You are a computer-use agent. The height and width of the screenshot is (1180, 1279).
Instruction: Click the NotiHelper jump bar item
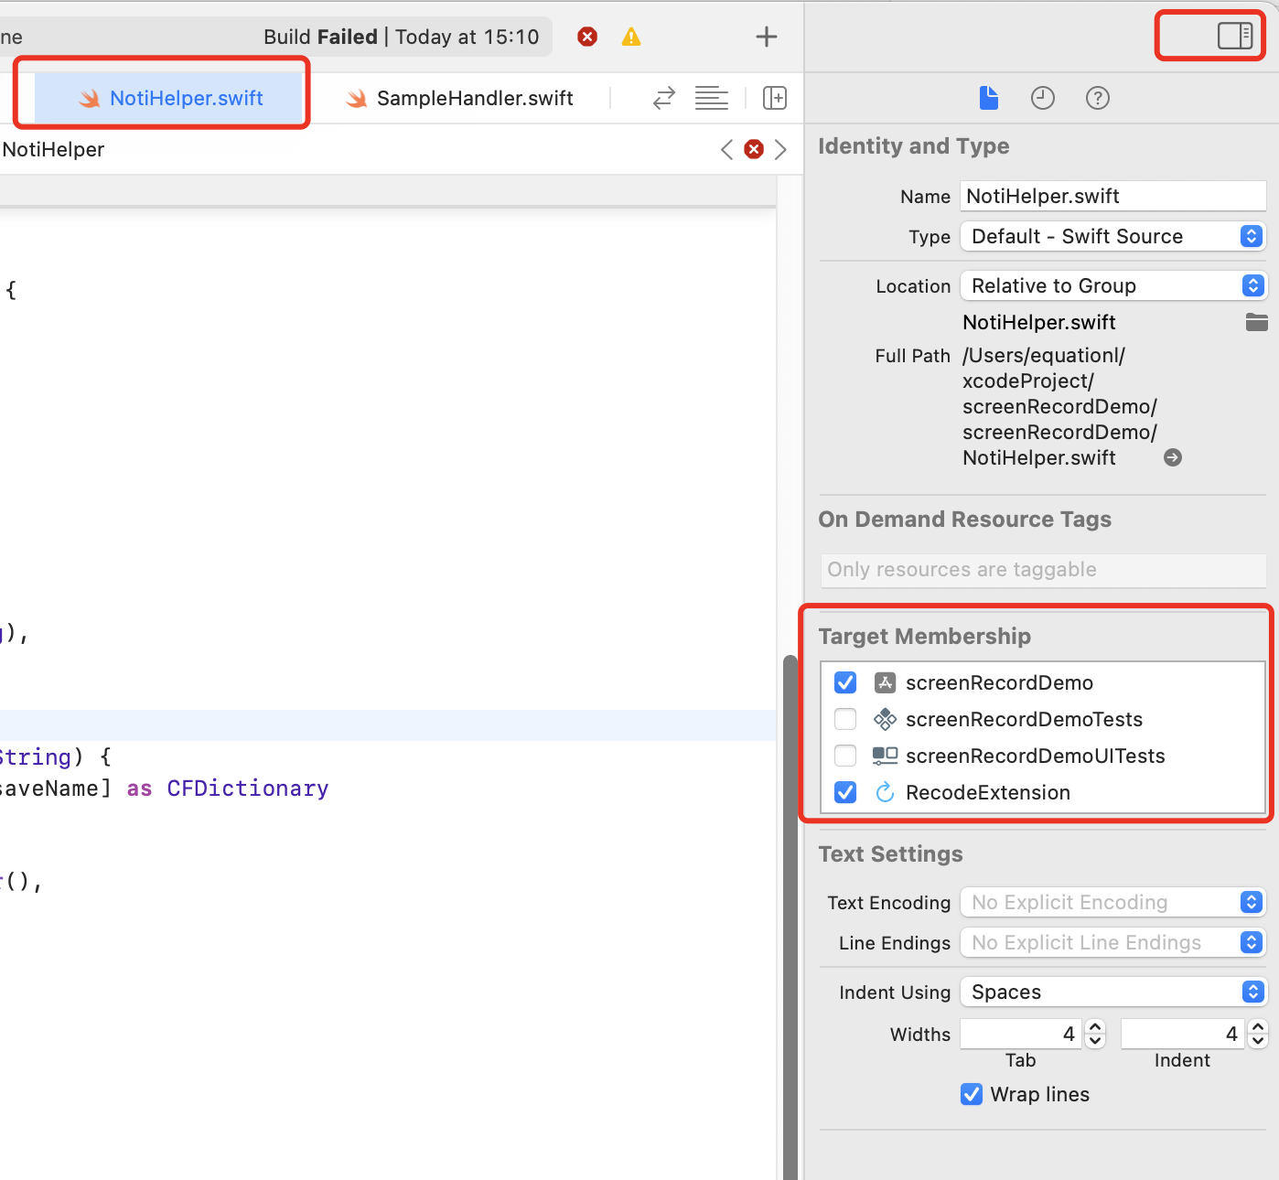[x=53, y=149]
